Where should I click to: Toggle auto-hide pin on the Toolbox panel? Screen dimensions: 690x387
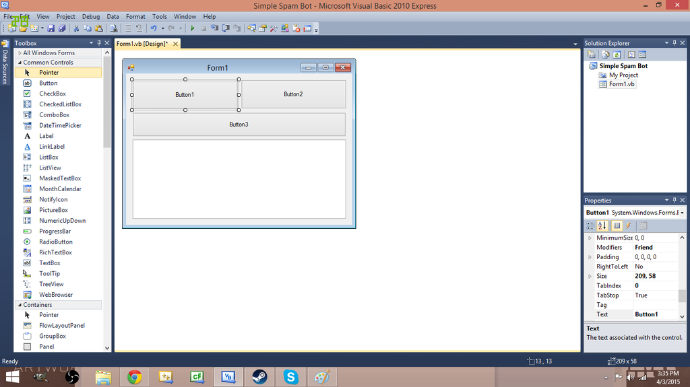(x=99, y=43)
